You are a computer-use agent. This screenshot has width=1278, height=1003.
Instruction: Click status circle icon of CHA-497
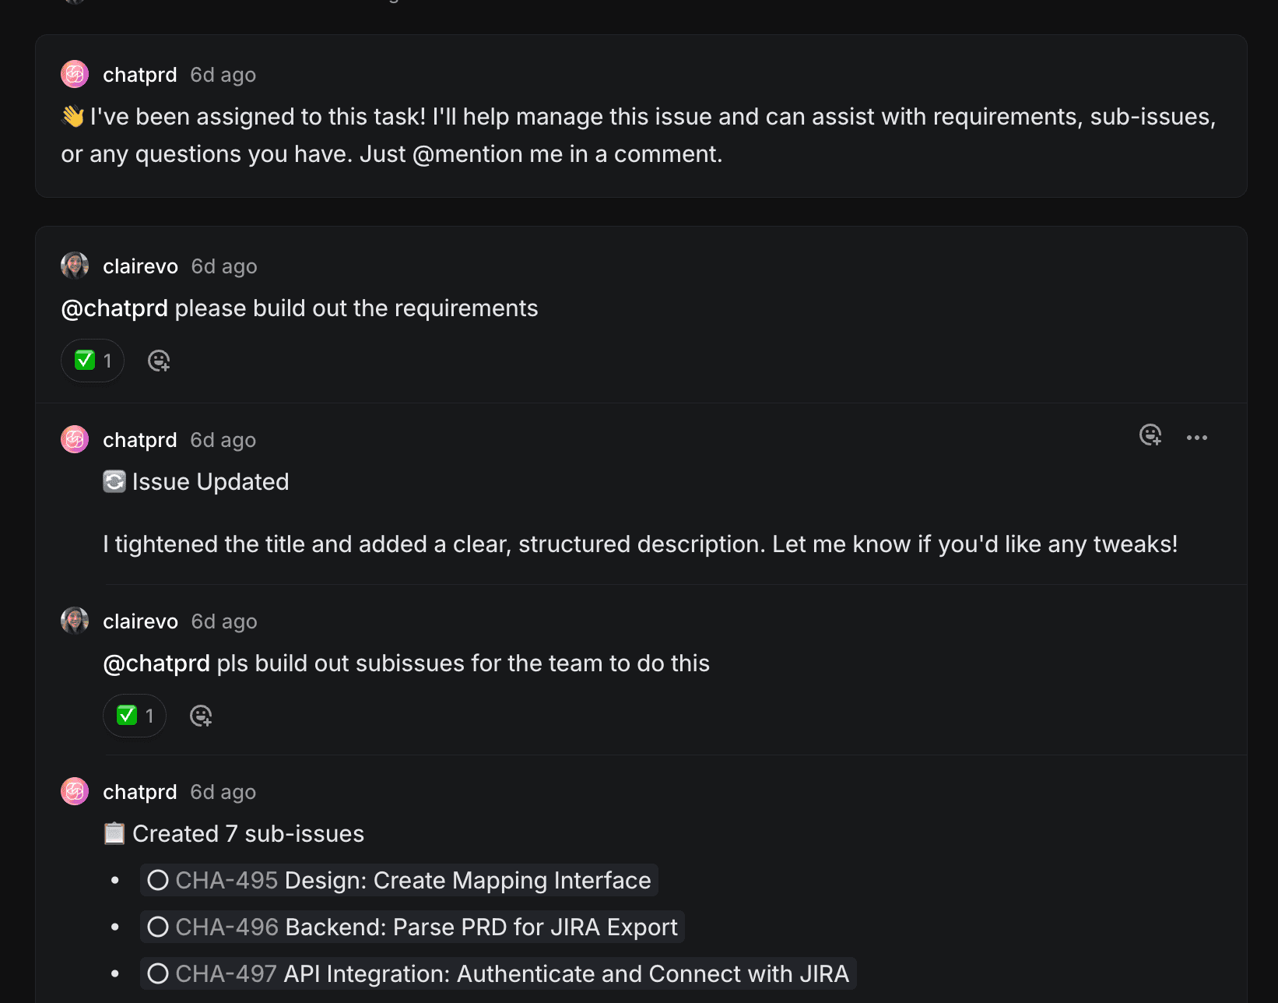pyautogui.click(x=158, y=973)
